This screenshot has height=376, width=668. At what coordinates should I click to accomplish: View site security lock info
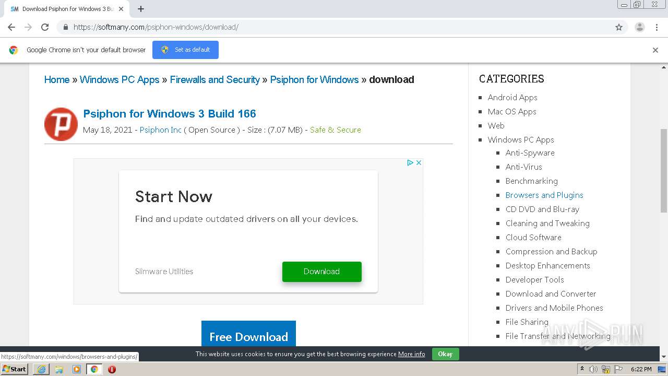[65, 27]
